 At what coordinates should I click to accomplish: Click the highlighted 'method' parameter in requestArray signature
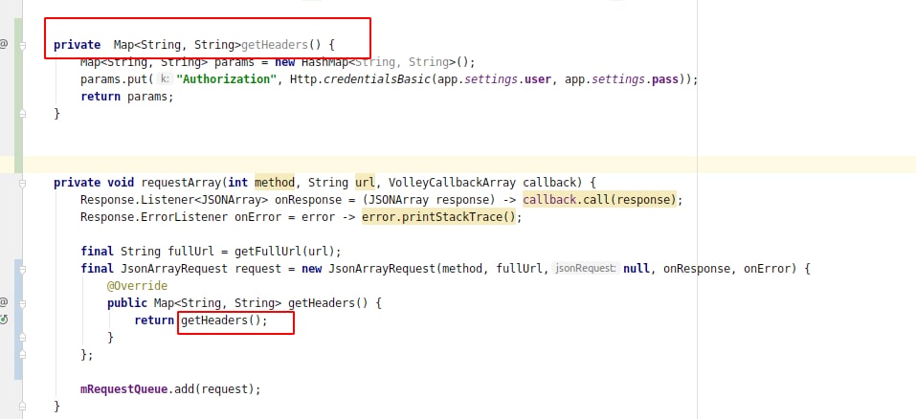[275, 183]
